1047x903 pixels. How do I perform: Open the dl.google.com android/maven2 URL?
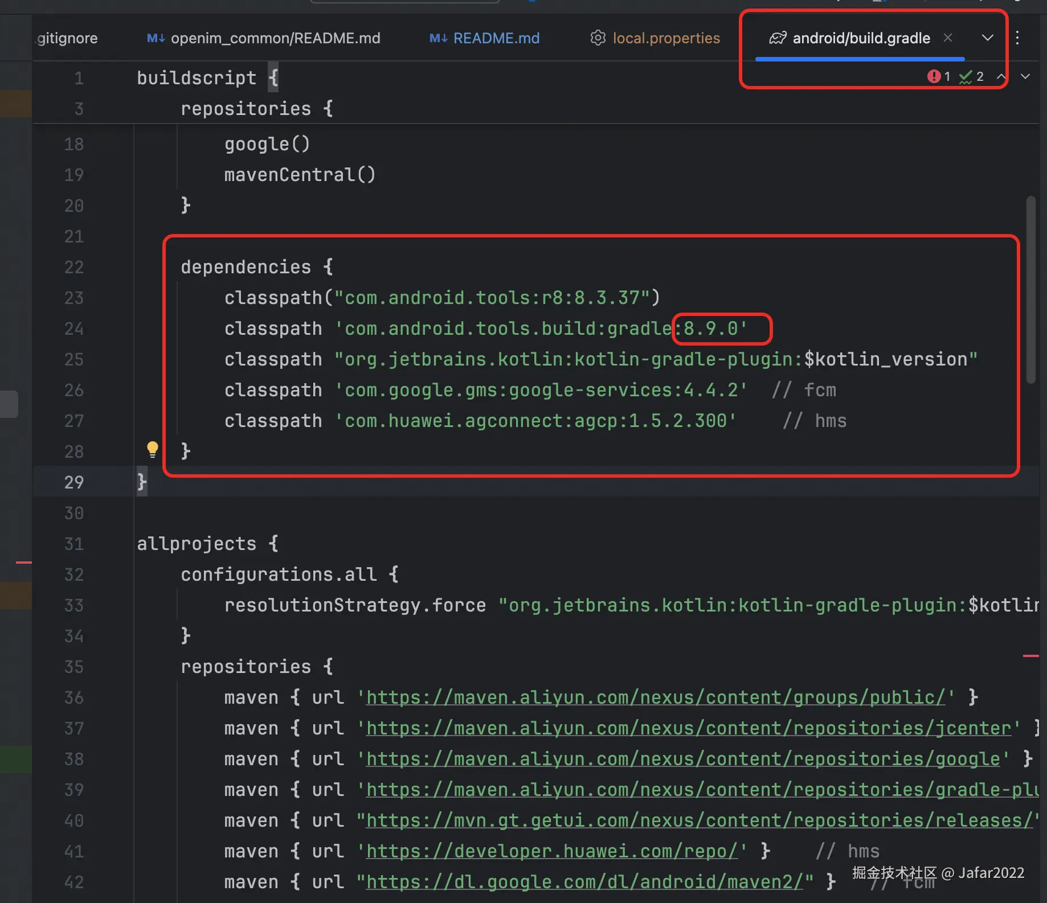tap(584, 882)
